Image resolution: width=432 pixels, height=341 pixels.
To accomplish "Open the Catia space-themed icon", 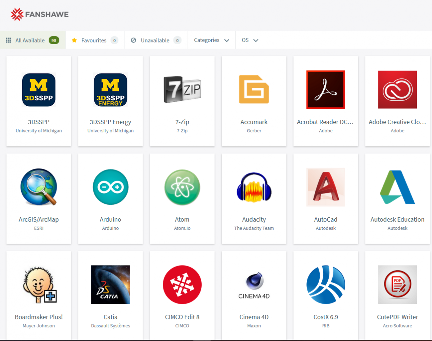I will pos(110,285).
